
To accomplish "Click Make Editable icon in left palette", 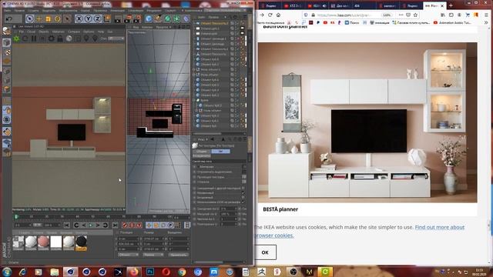I will [6, 31].
